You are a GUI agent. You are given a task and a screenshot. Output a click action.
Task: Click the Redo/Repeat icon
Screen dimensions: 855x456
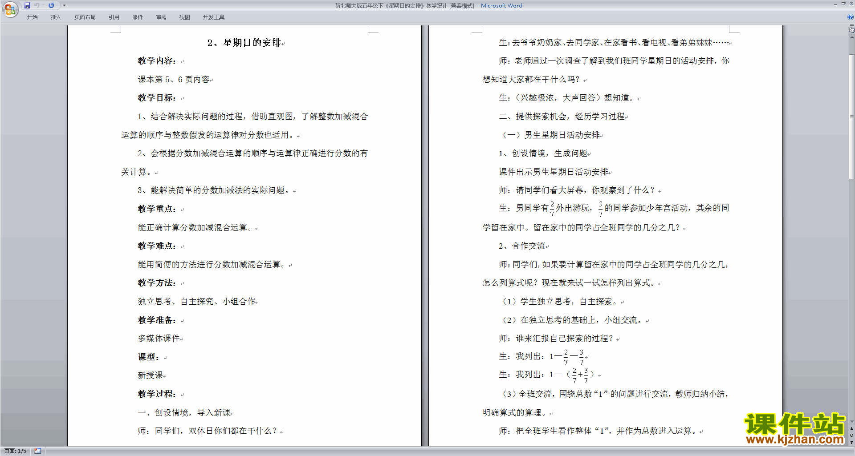(51, 5)
